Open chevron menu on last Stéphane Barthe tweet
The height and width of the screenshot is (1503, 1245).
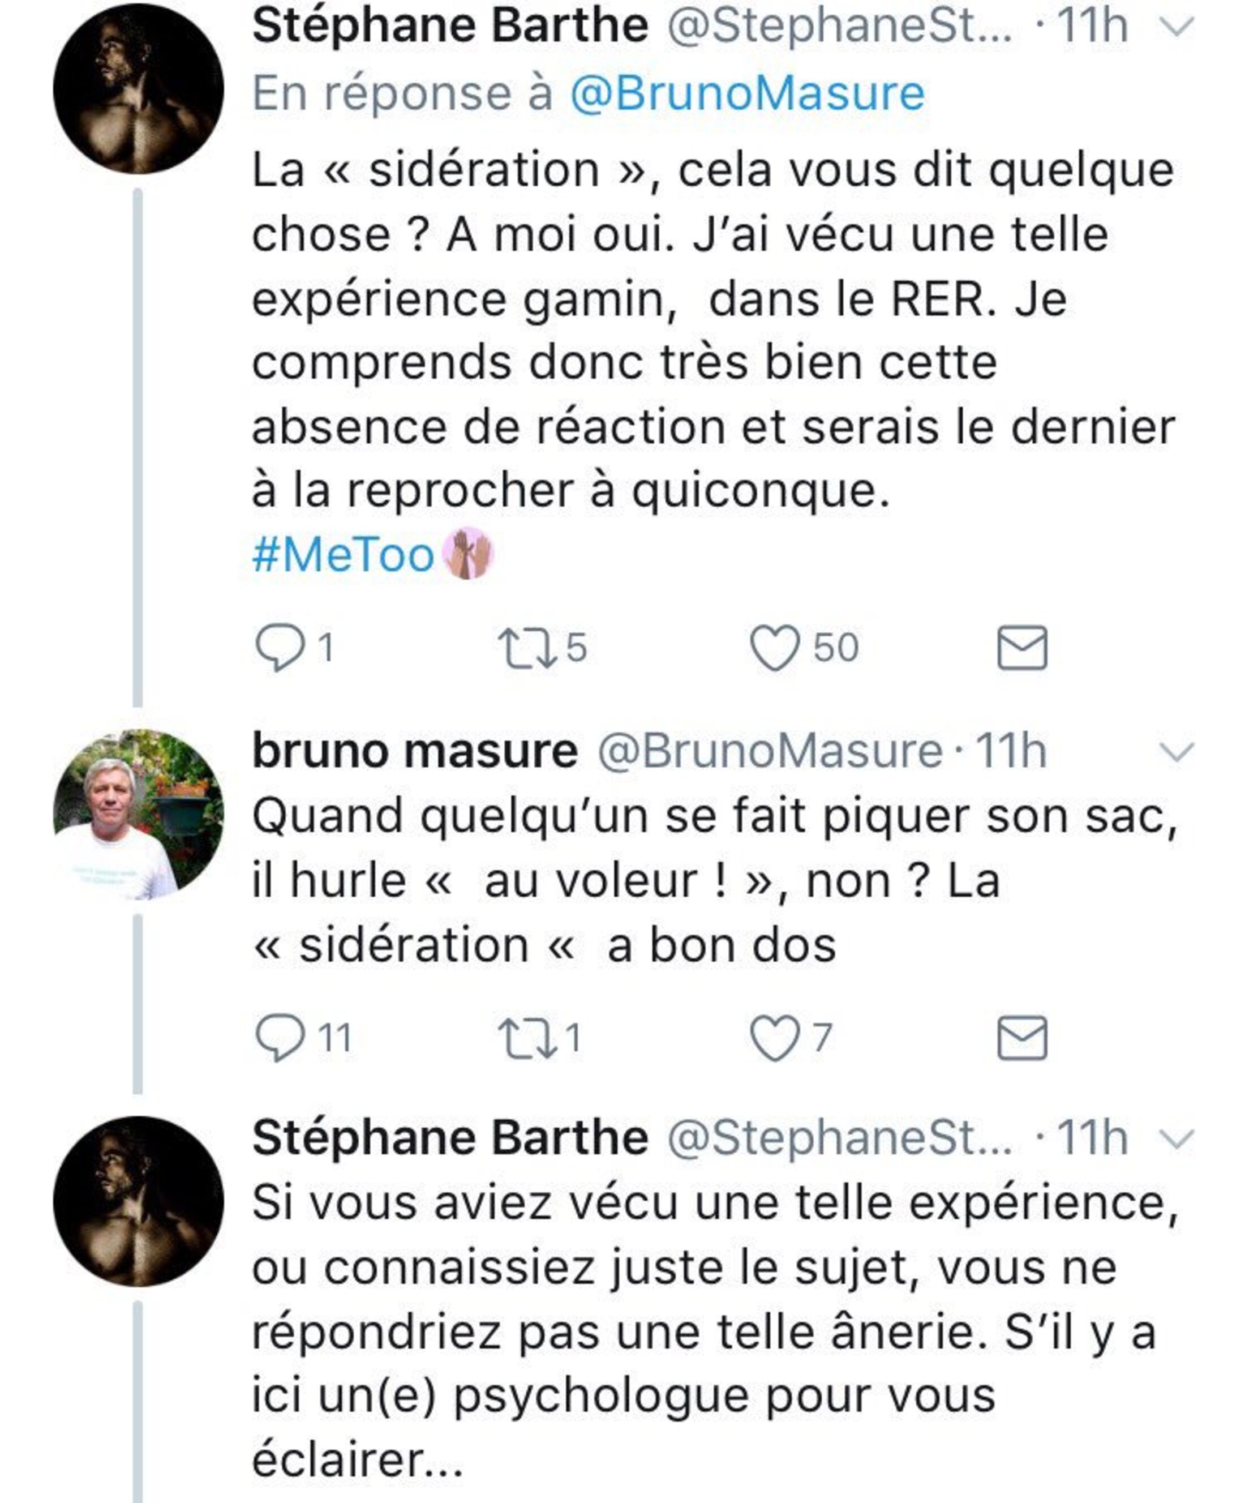click(x=1177, y=1138)
